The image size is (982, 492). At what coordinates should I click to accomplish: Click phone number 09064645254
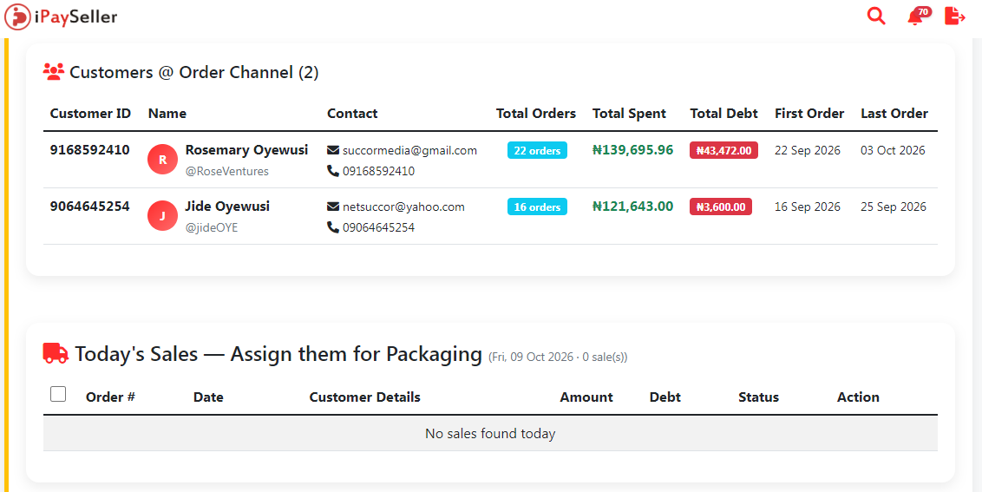[x=378, y=227]
